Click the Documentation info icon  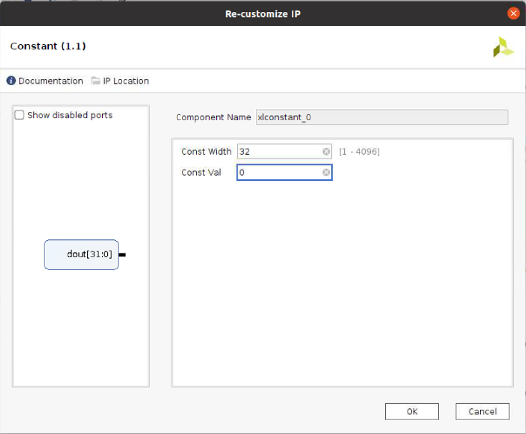tap(11, 81)
